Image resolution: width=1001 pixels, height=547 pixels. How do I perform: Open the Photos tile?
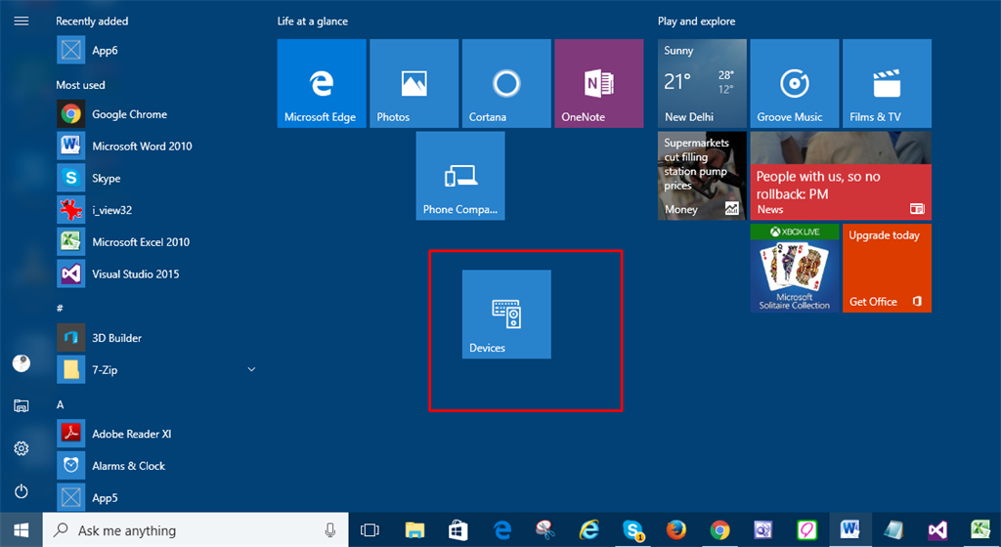click(413, 84)
